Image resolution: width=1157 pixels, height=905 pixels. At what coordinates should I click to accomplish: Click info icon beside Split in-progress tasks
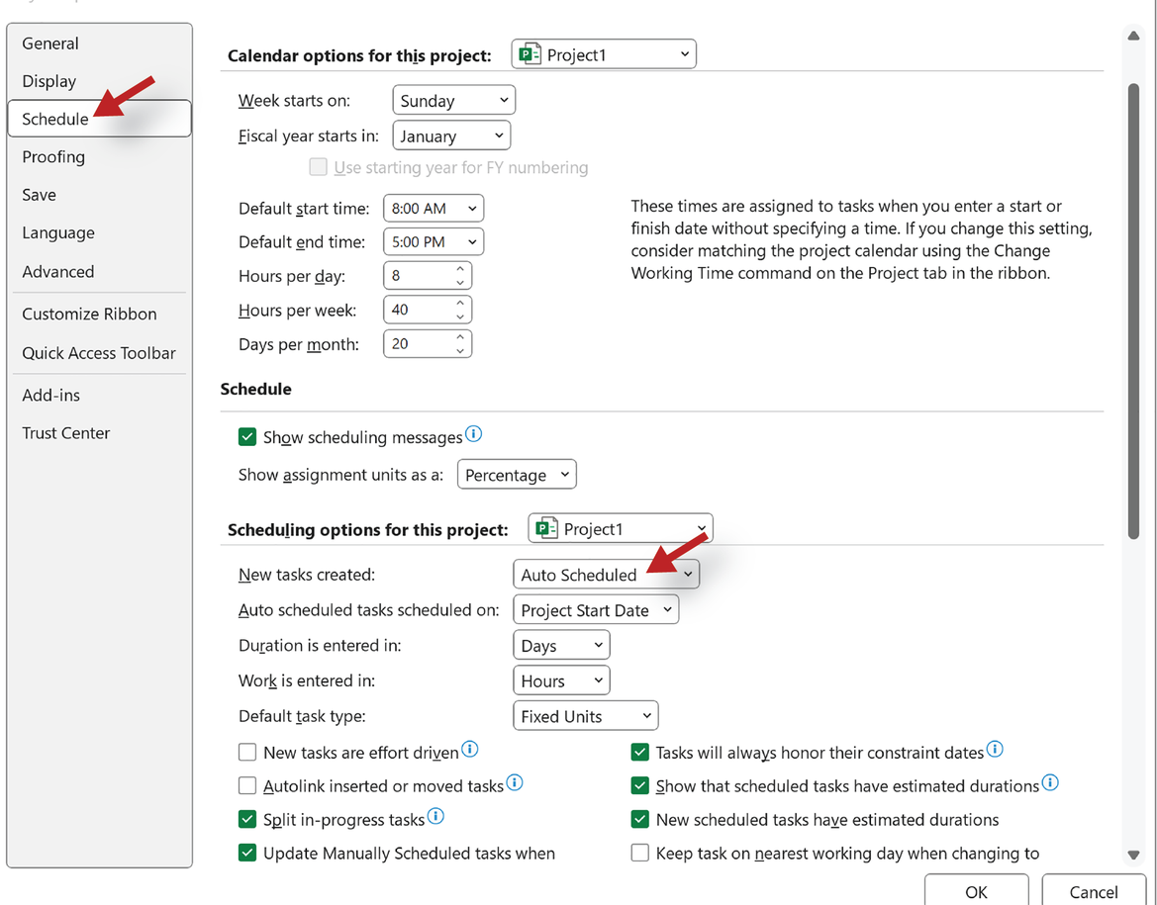pyautogui.click(x=436, y=816)
